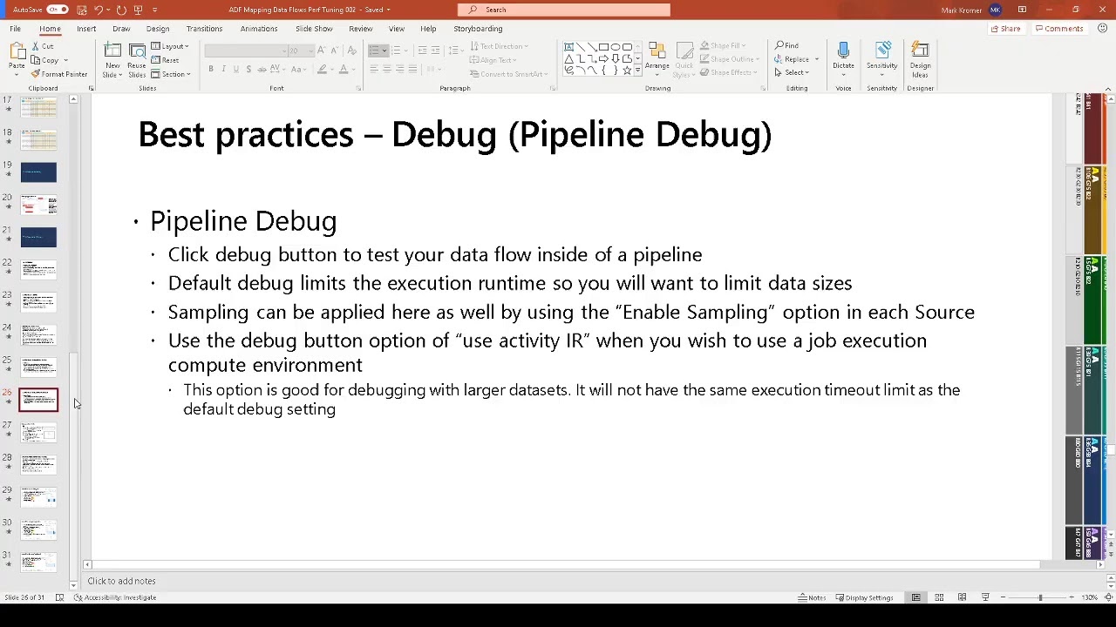Open the Slide Show tab
The width and height of the screenshot is (1116, 627).
[x=314, y=29]
